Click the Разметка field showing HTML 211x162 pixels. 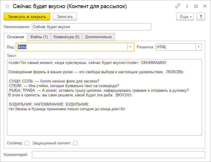[x=176, y=47]
